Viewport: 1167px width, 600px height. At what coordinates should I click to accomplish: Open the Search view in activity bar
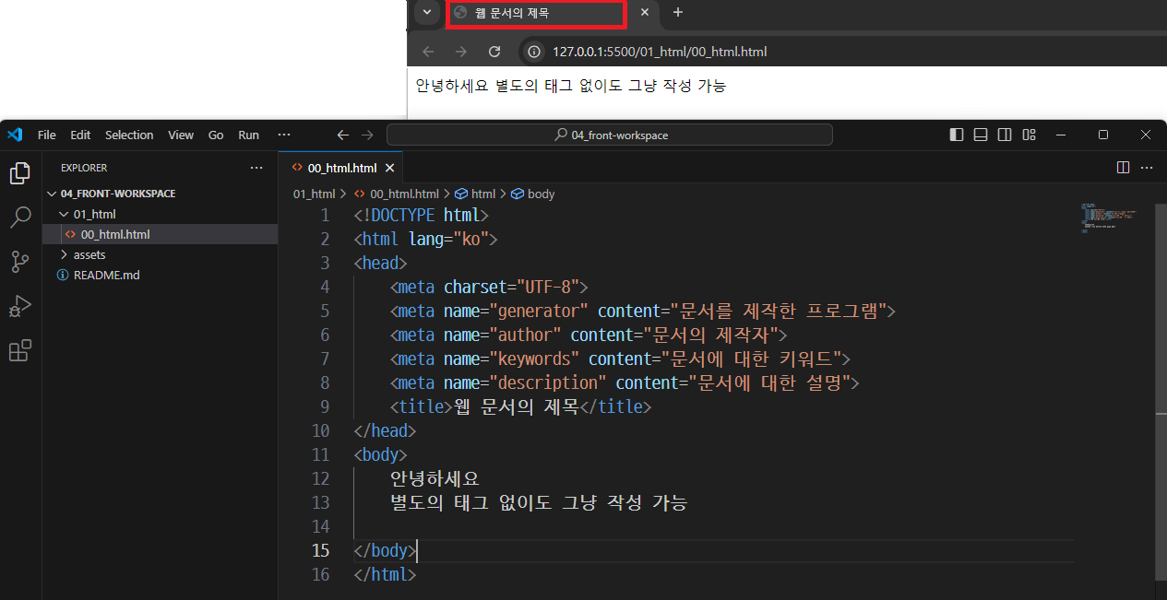click(x=20, y=218)
